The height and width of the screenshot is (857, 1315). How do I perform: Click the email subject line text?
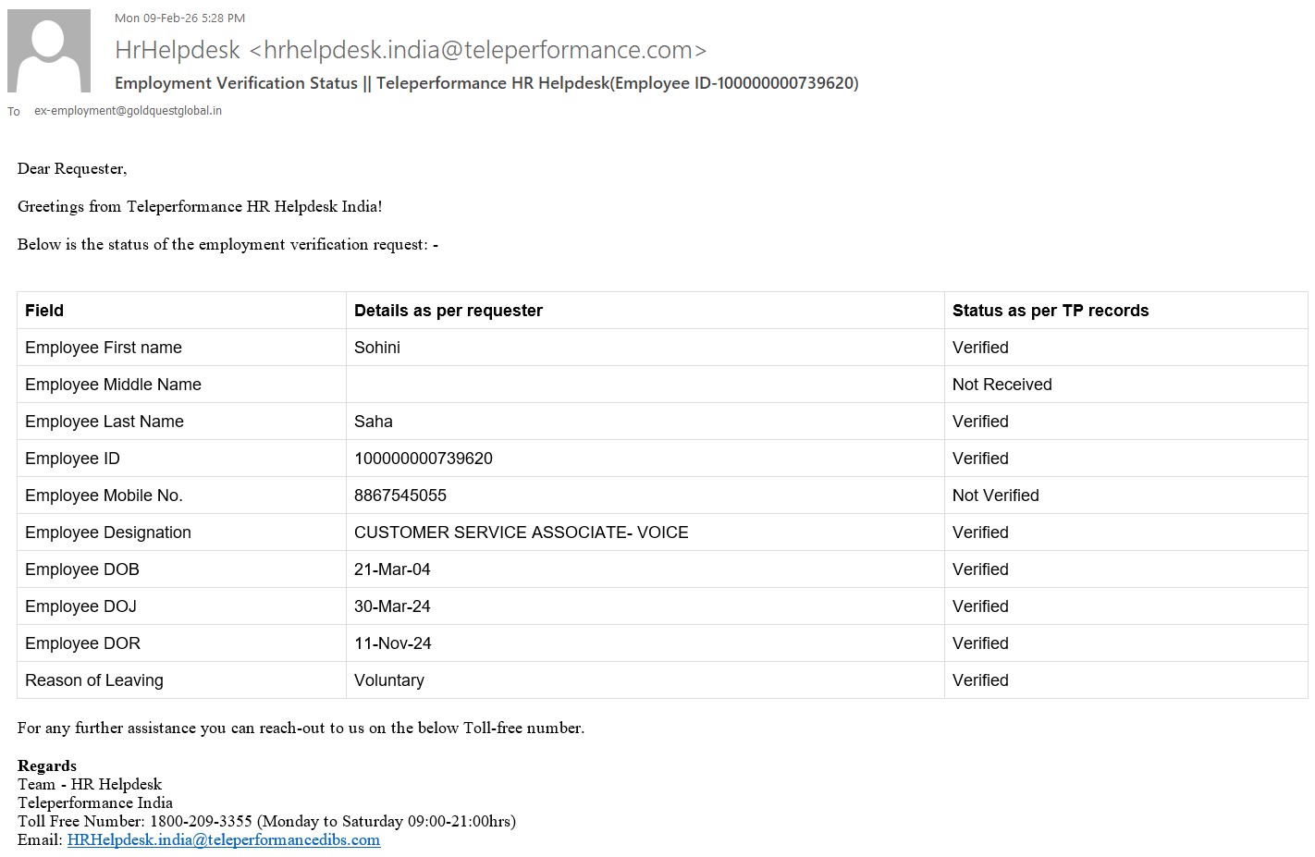tap(486, 83)
